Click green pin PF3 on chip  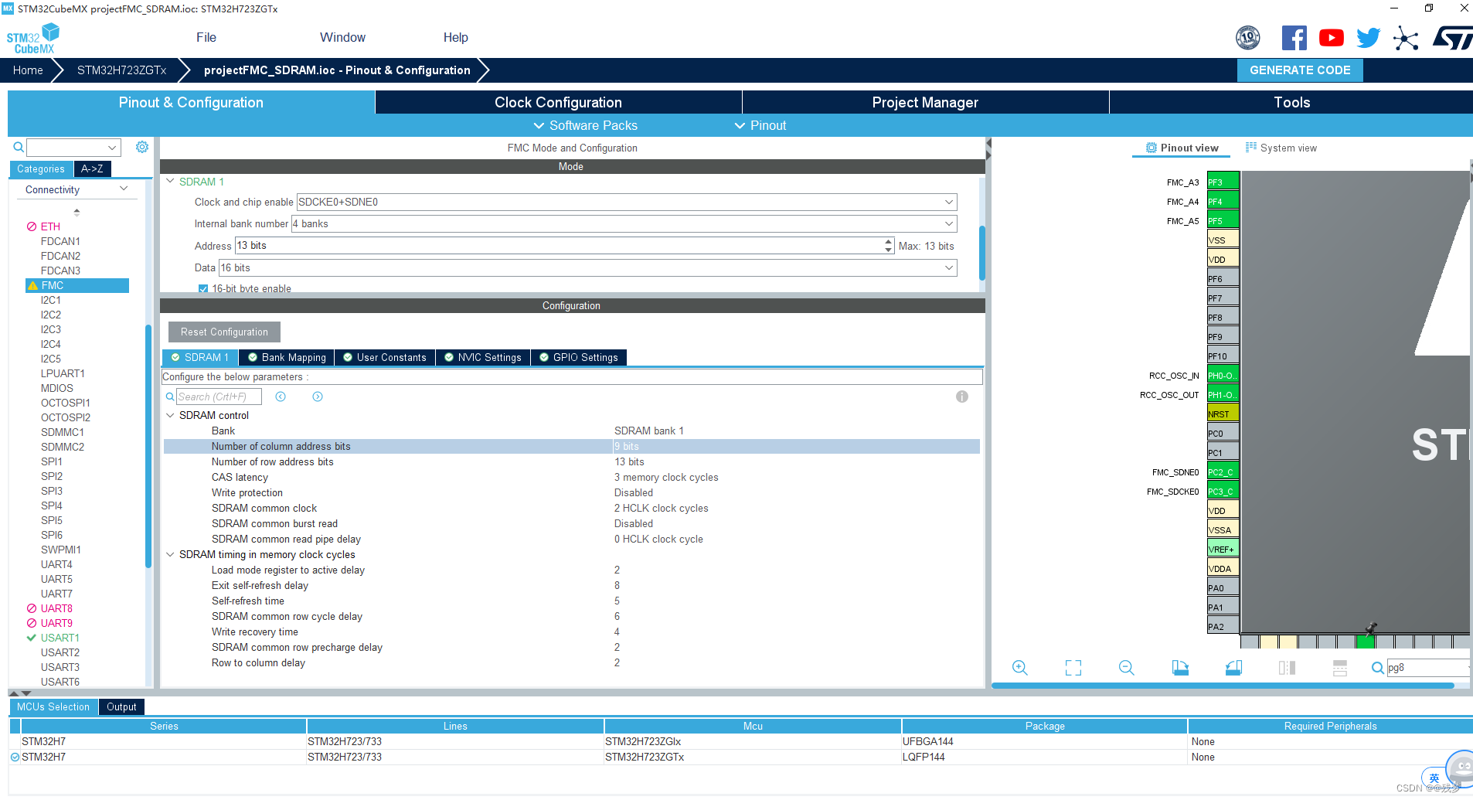(1223, 182)
